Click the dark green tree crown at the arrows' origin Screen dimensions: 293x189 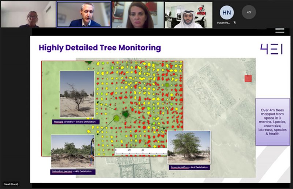pyautogui.click(x=126, y=114)
